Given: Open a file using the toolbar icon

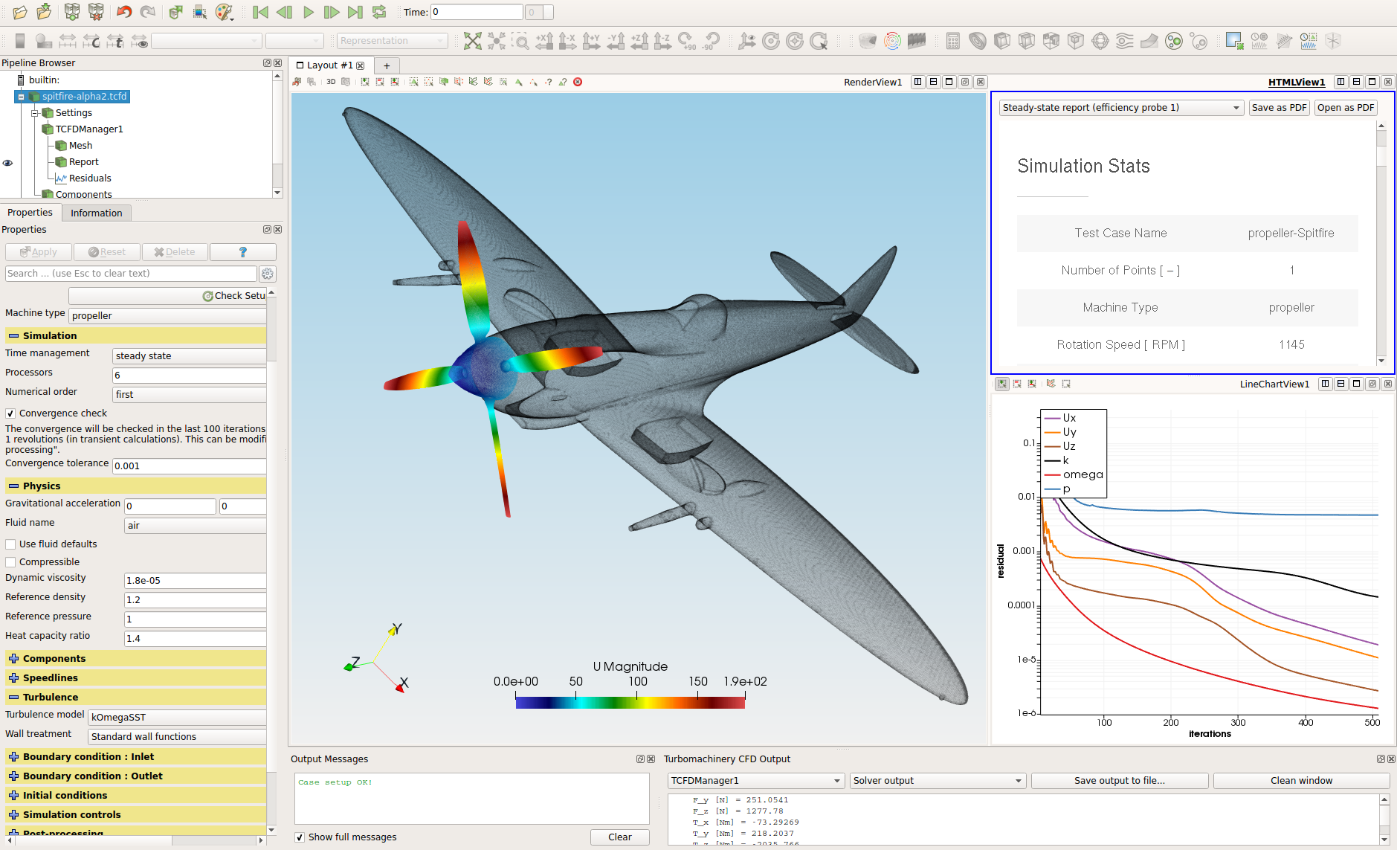Looking at the screenshot, I should [19, 12].
